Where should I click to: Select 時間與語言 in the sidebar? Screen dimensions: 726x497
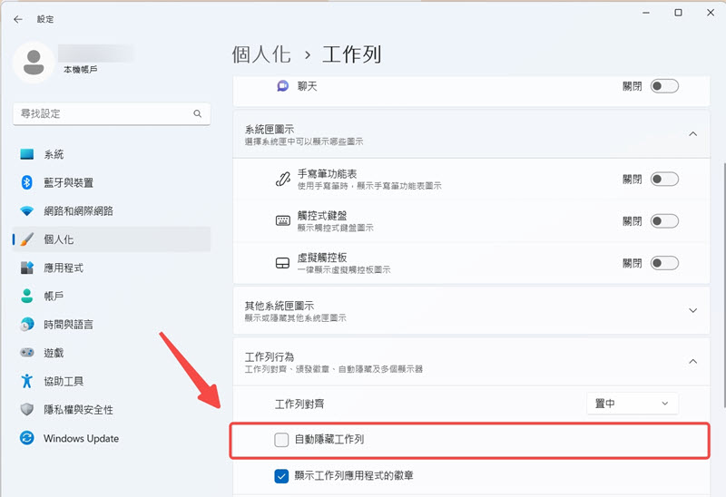111,325
